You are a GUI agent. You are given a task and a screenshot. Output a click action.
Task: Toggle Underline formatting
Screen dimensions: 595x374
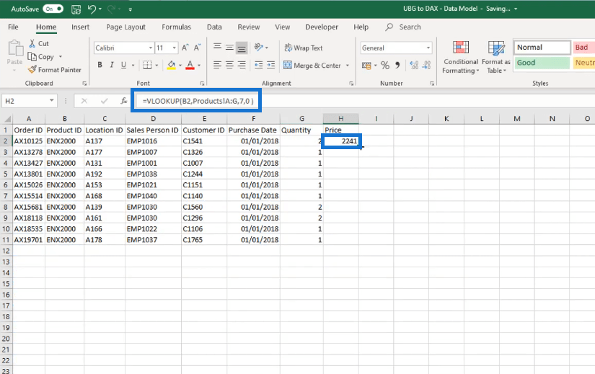[x=123, y=65]
